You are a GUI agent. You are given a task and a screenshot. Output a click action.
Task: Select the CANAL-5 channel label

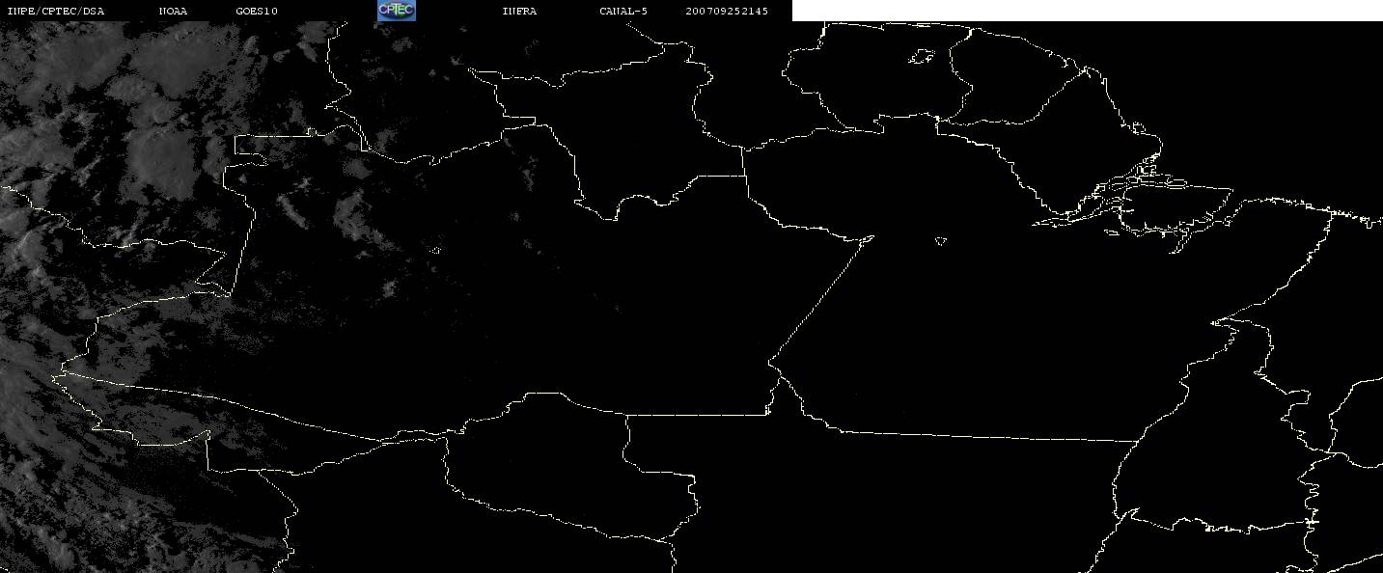623,11
